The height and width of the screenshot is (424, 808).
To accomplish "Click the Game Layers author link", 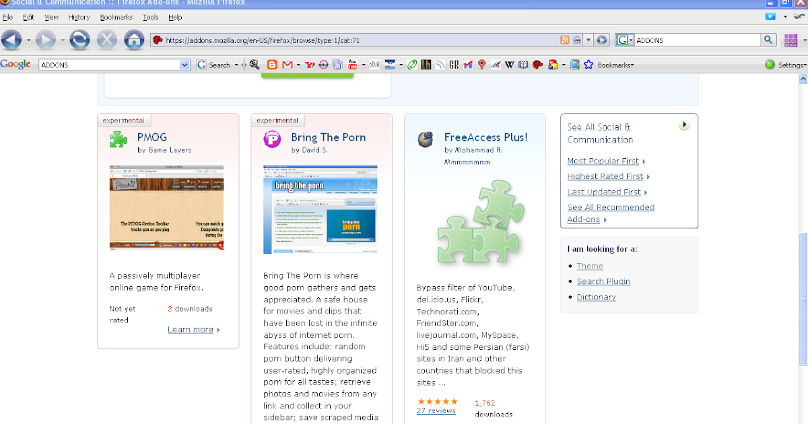I will [x=170, y=150].
